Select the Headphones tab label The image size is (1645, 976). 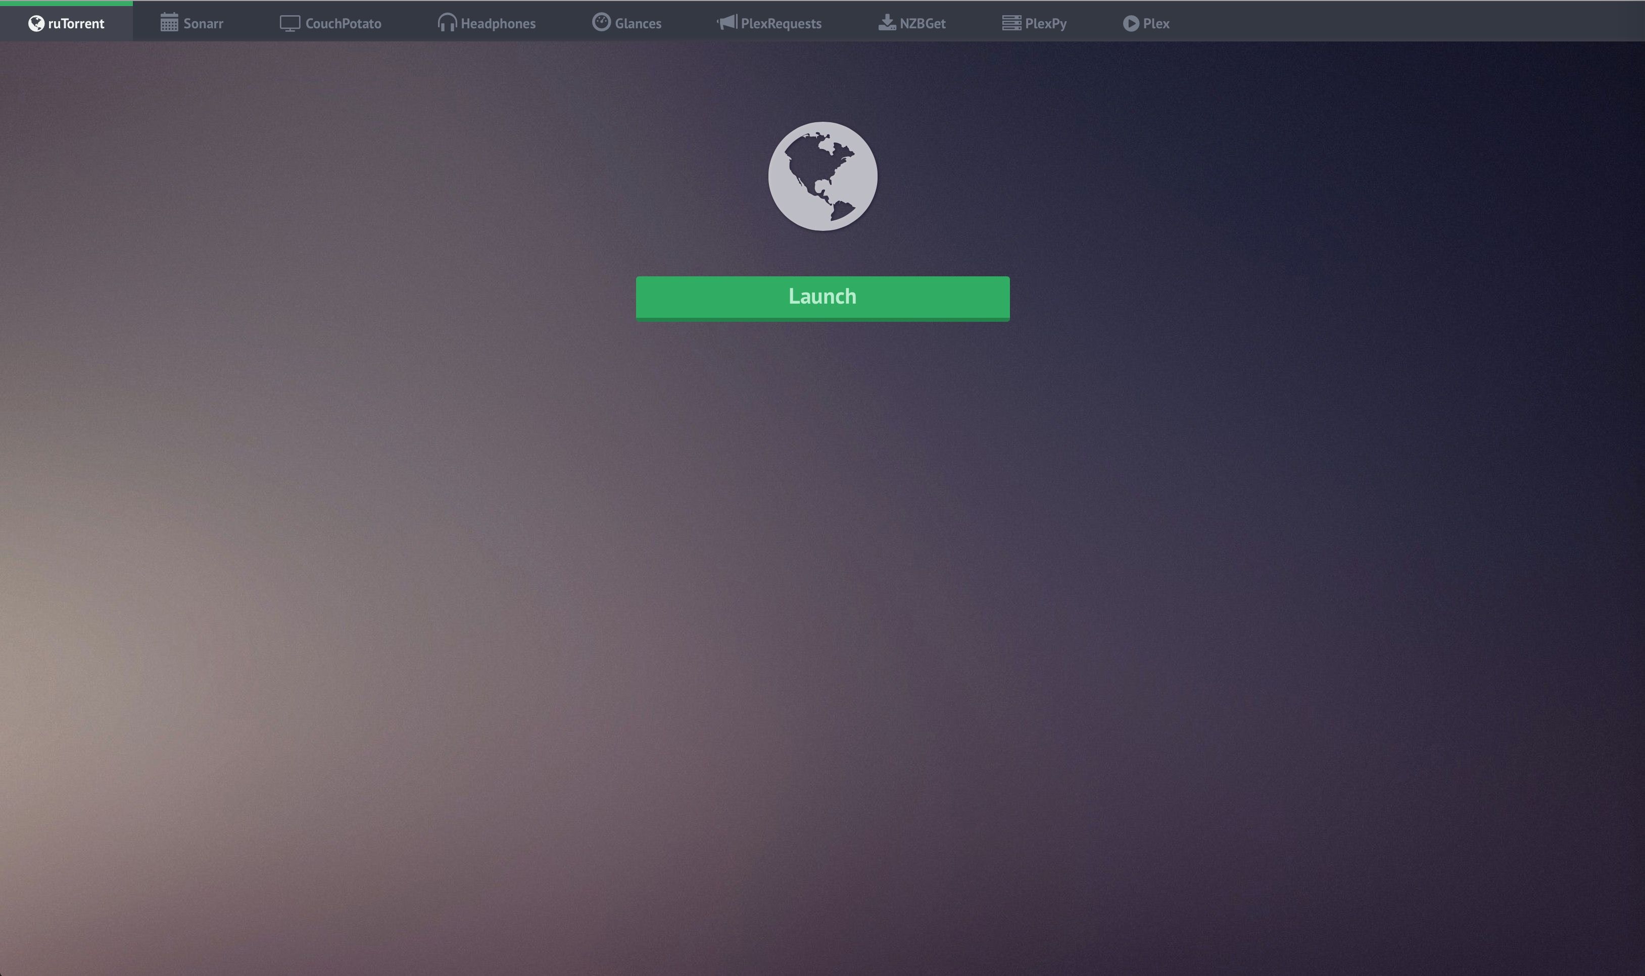click(498, 24)
